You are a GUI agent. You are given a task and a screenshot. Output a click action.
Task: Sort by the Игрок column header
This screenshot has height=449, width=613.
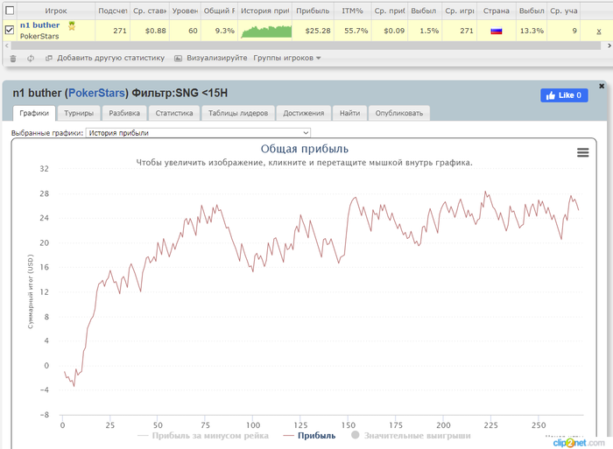pos(56,11)
